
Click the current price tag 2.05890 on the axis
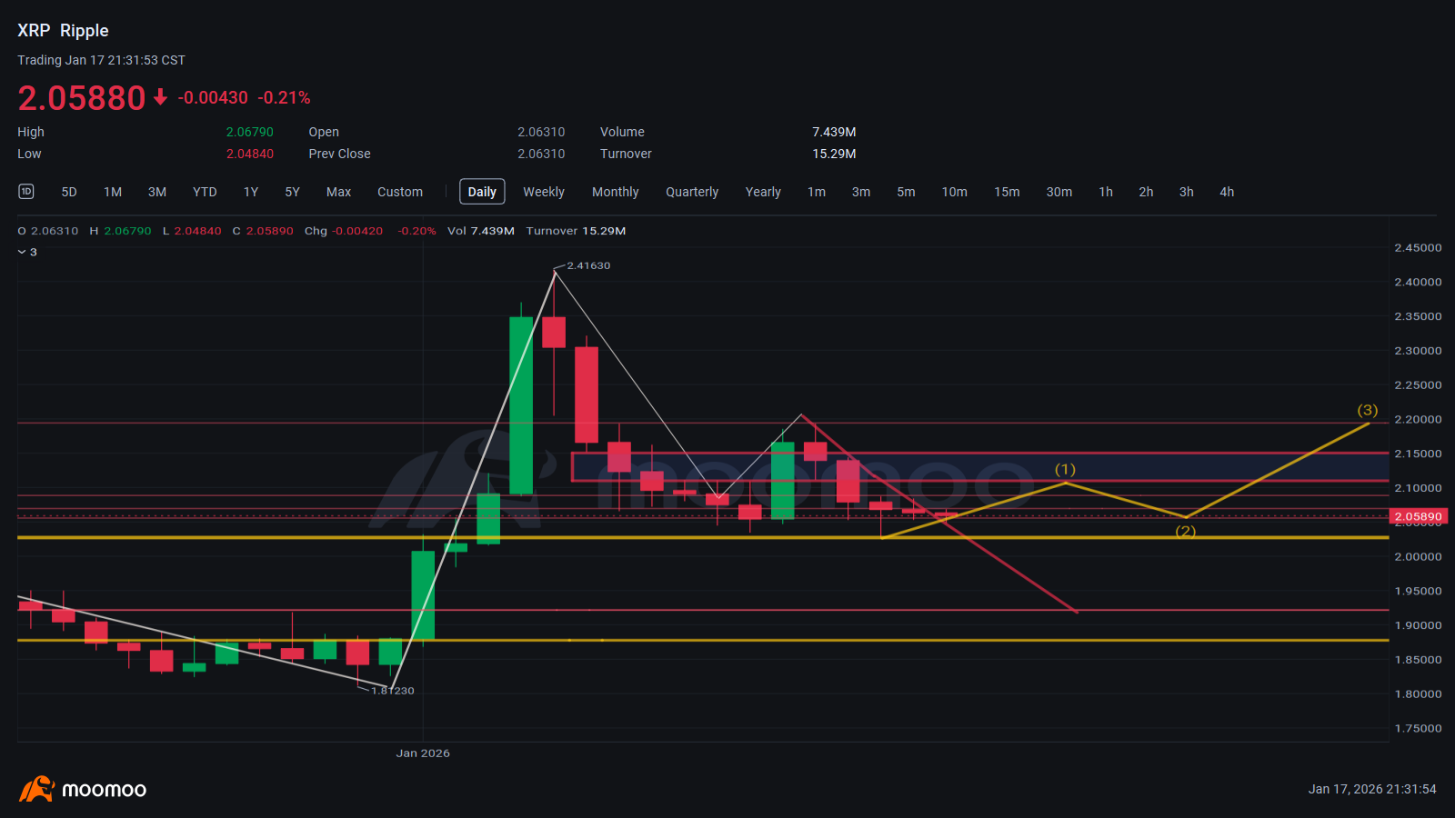tap(1418, 516)
